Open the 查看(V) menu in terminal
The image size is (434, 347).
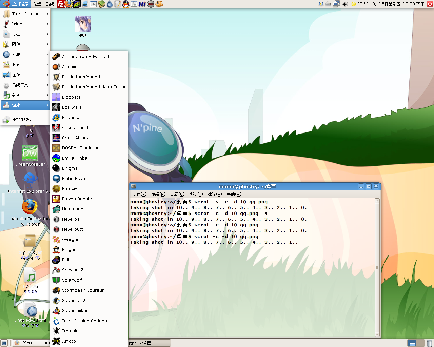coord(177,195)
